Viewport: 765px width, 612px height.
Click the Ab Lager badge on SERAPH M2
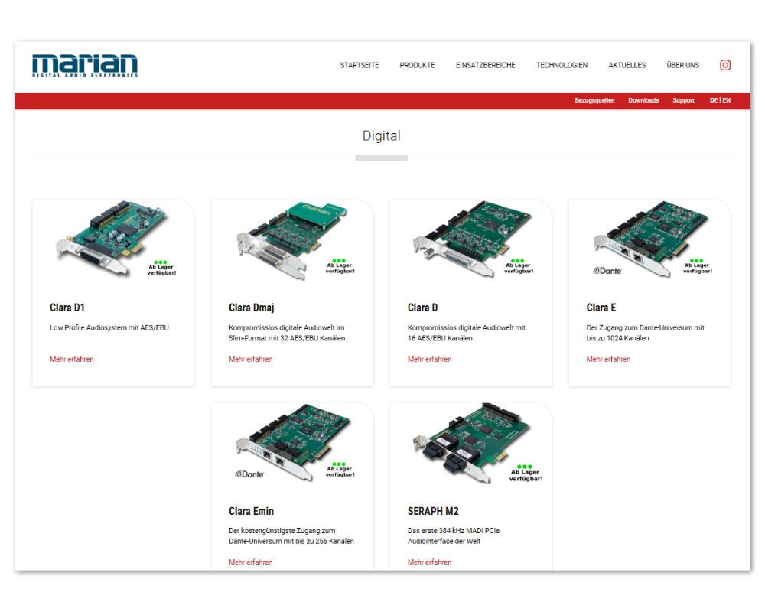[x=526, y=474]
